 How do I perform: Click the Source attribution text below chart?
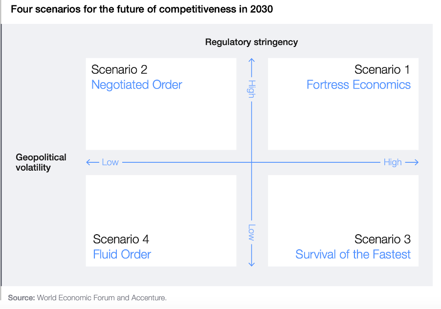point(87,297)
